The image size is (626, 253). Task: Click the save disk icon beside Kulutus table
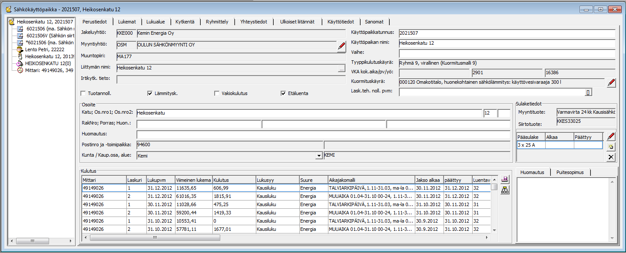tap(505, 180)
